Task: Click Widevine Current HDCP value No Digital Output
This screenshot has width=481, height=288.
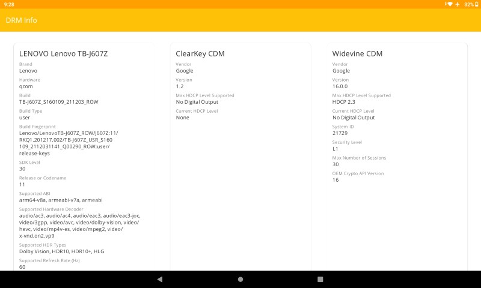Action: point(354,118)
